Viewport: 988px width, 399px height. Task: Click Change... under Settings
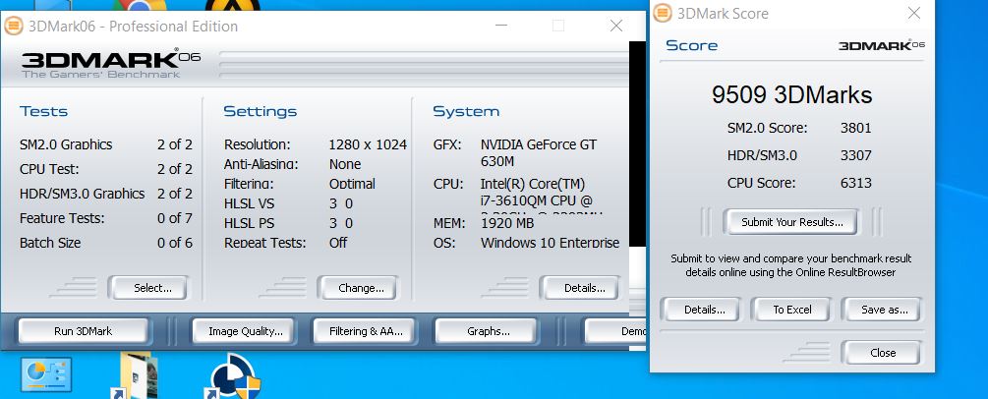358,288
